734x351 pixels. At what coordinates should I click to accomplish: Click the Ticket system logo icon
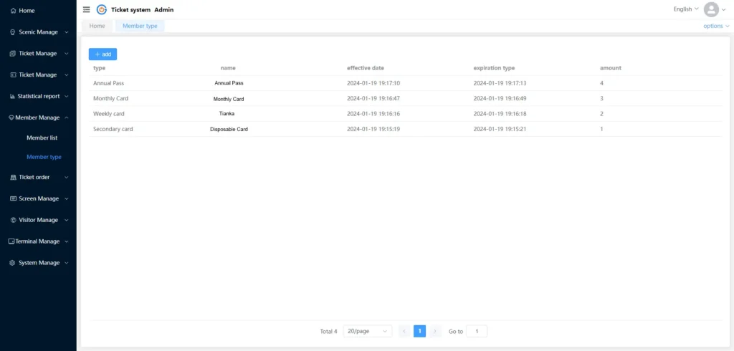pos(102,9)
